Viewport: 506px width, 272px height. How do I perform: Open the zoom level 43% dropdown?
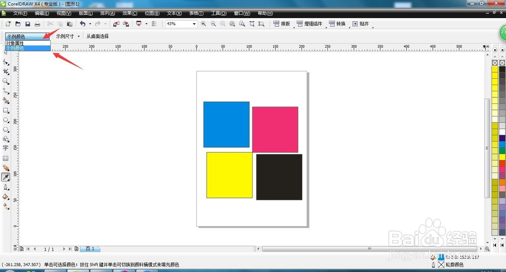tap(194, 24)
